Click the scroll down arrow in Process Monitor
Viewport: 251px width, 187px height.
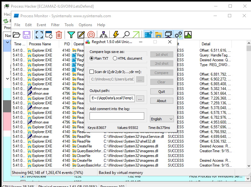point(248,166)
